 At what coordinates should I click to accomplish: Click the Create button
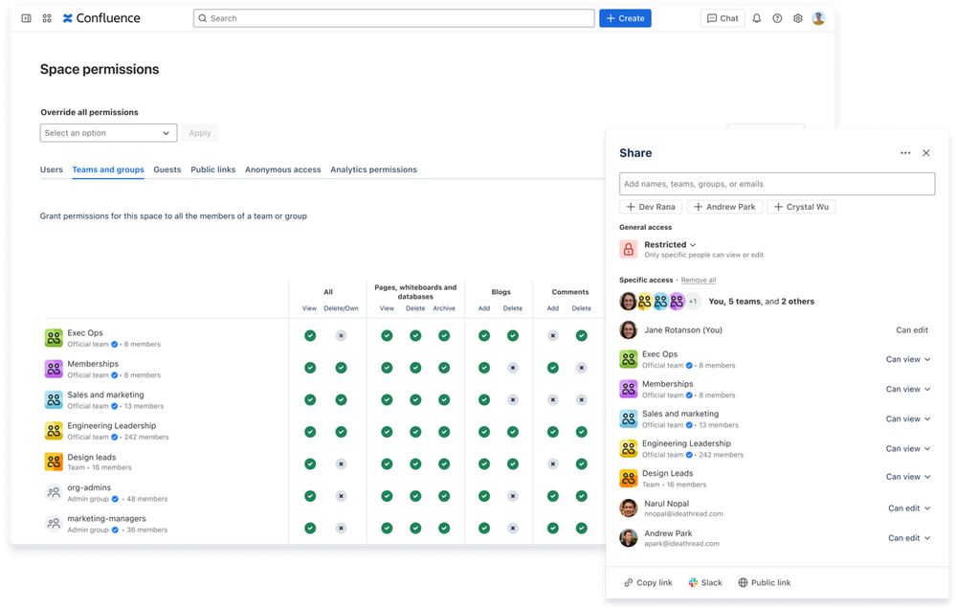[625, 18]
